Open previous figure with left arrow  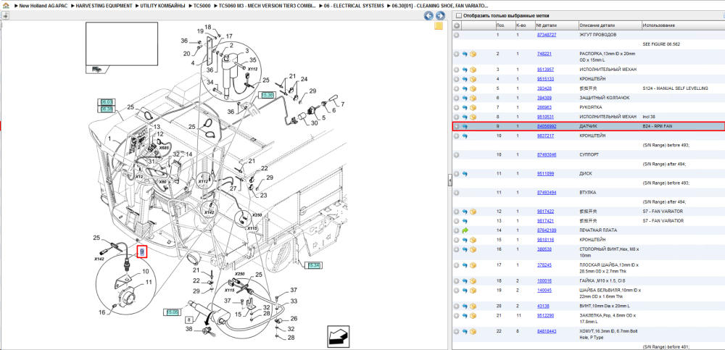(x=428, y=16)
